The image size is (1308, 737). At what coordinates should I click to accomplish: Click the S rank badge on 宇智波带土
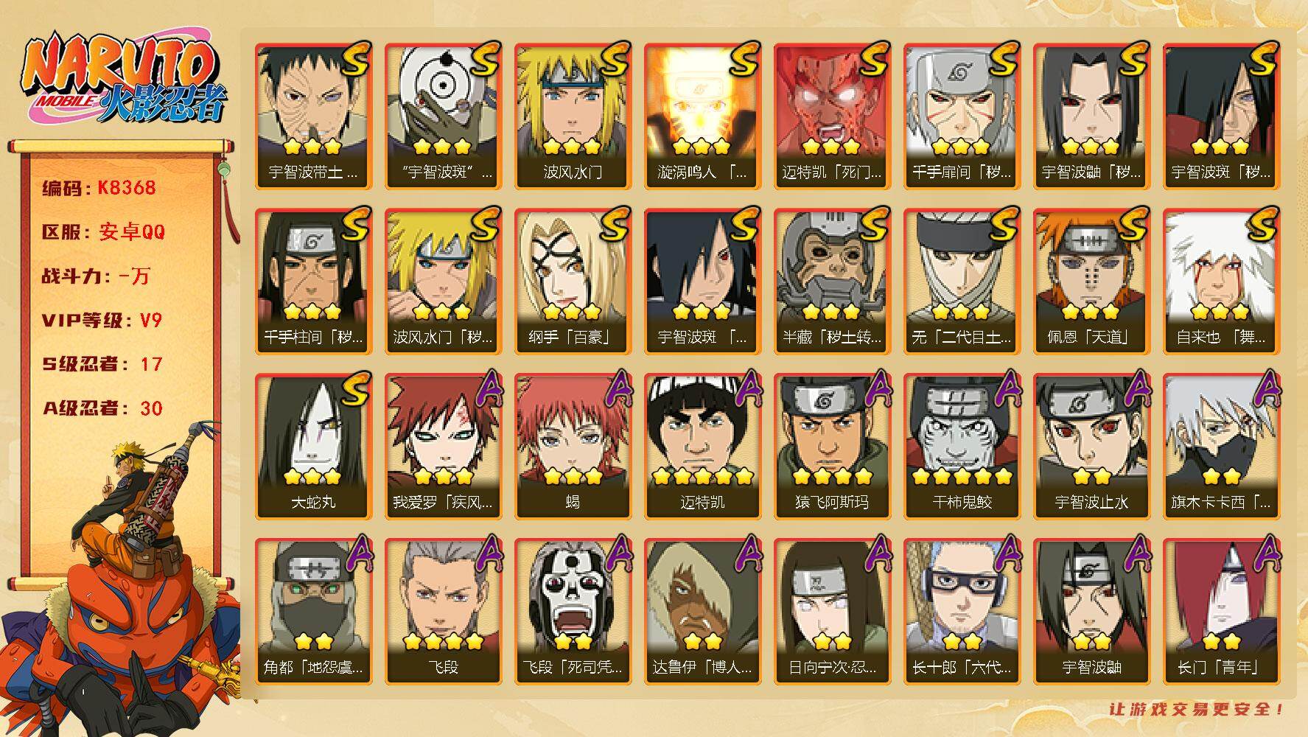[x=354, y=60]
